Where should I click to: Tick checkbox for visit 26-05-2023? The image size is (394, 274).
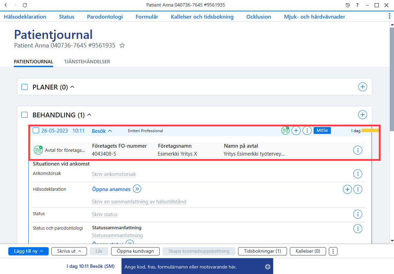(36, 130)
